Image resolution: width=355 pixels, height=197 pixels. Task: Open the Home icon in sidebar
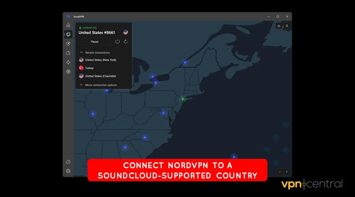[68, 25]
